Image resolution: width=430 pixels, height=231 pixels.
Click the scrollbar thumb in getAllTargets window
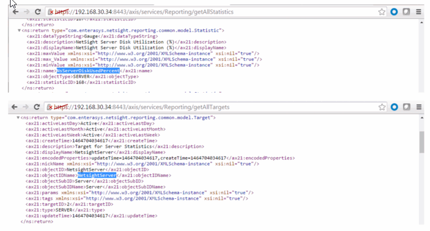pyautogui.click(x=422, y=142)
